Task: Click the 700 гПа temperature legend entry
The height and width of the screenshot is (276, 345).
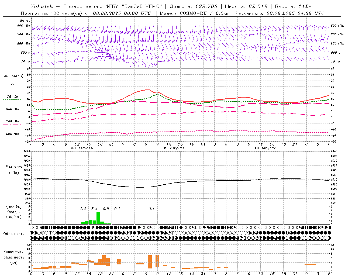Action: point(12,122)
